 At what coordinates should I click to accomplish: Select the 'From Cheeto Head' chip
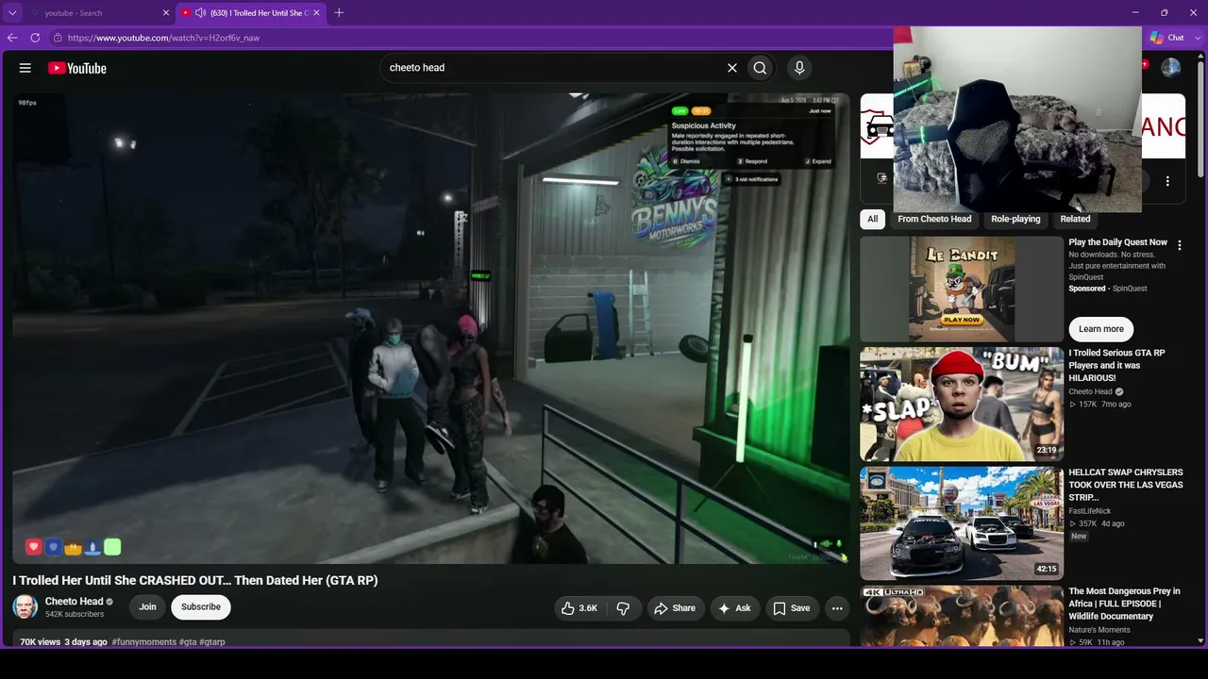[934, 219]
